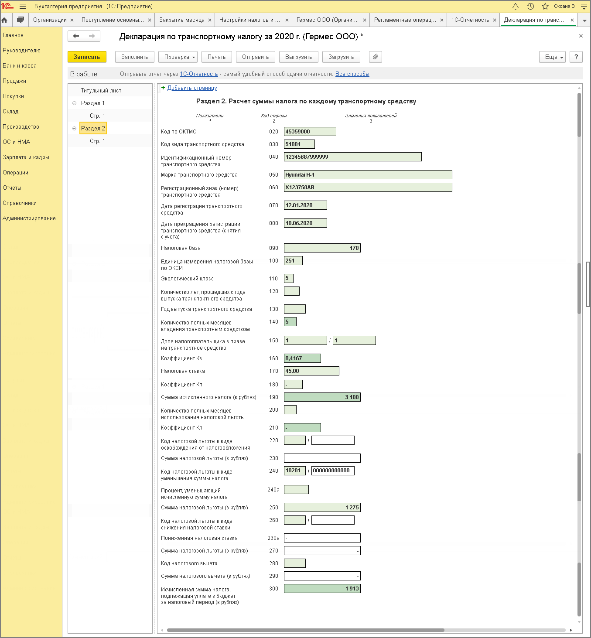Image resolution: width=591 pixels, height=638 pixels.
Task: Click the Добавить страницу link
Action: pos(192,88)
